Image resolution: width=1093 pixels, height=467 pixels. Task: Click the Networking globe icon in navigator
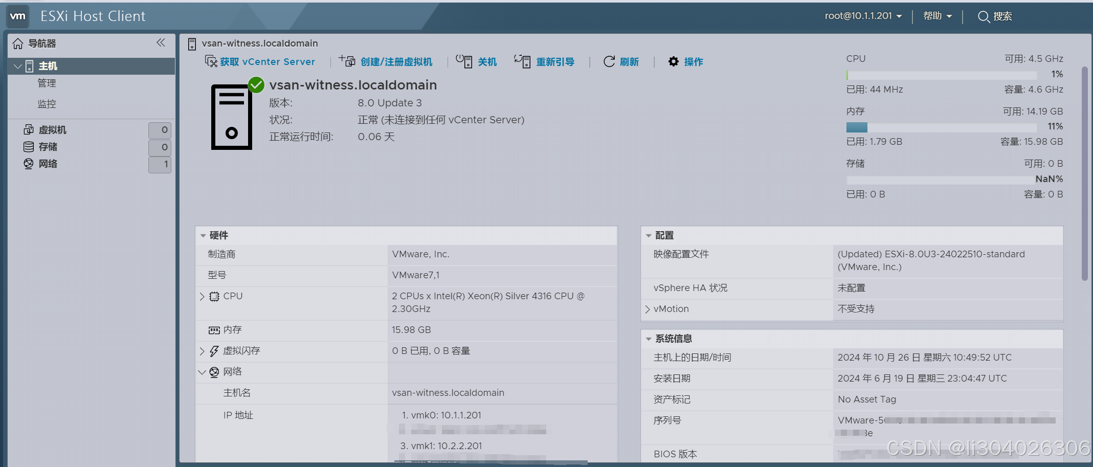click(x=29, y=164)
